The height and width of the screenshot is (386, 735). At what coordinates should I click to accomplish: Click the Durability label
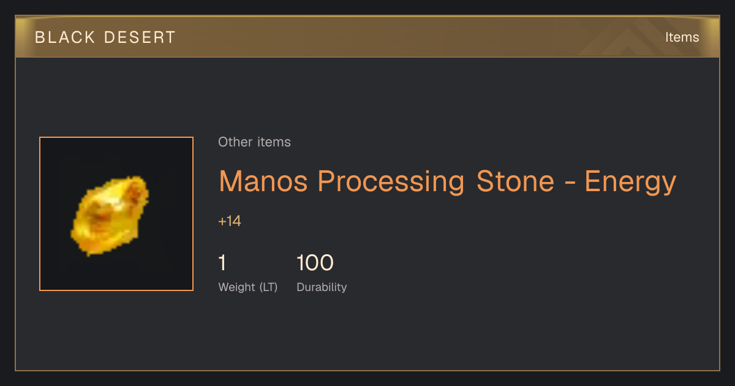(x=322, y=287)
